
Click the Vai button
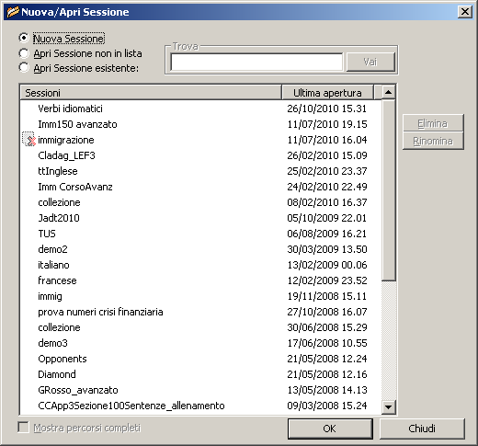click(370, 62)
